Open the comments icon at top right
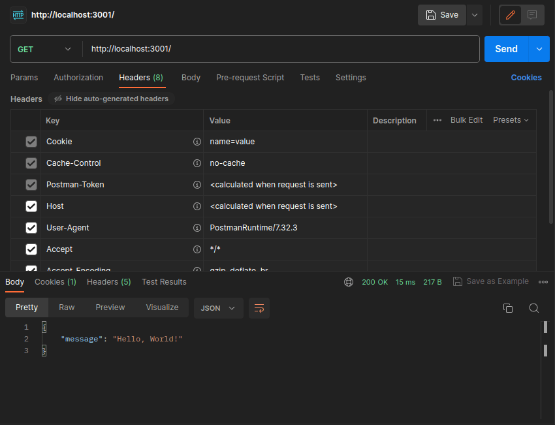The height and width of the screenshot is (425, 555). (x=532, y=15)
